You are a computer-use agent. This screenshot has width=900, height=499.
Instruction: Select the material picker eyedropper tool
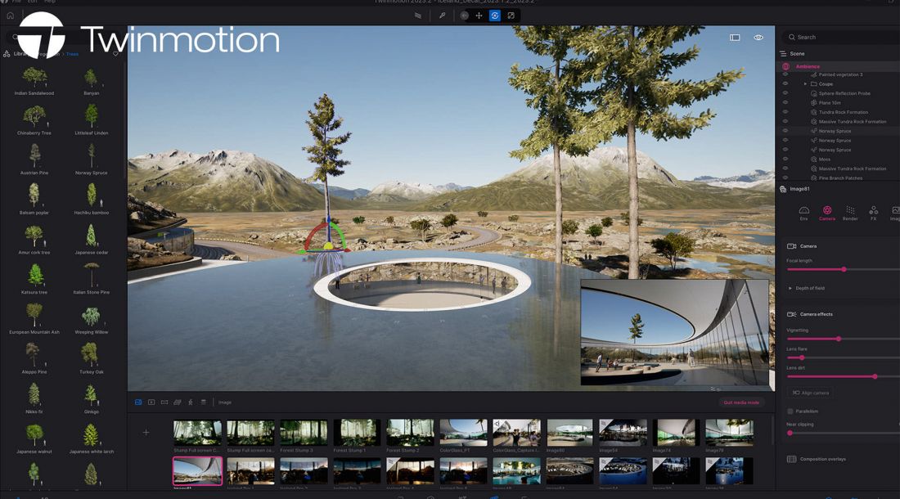[442, 16]
